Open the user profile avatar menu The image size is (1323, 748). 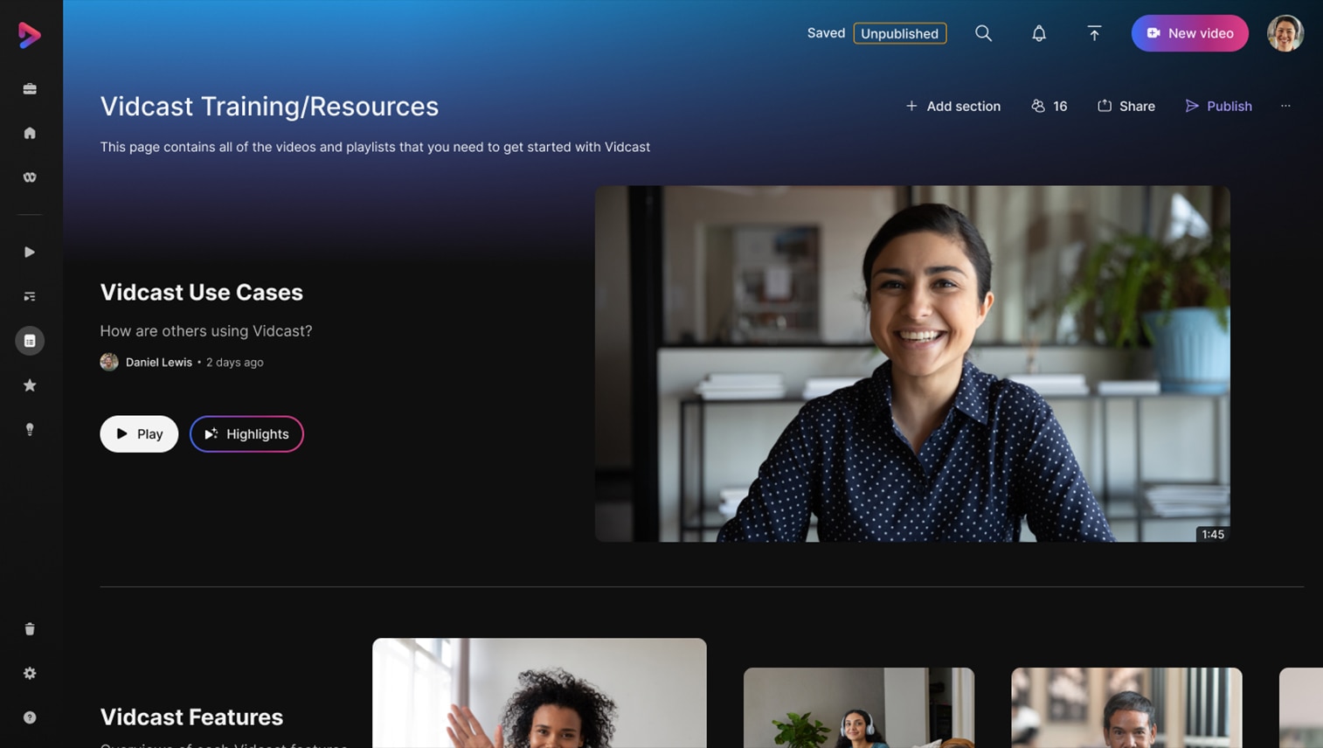point(1285,33)
